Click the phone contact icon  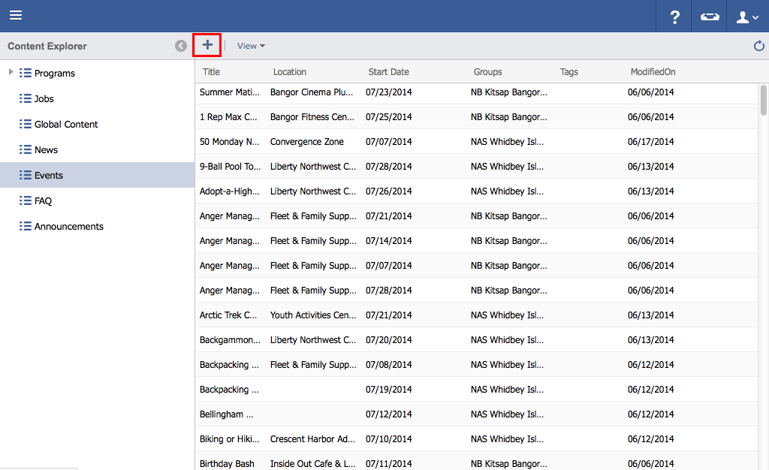pyautogui.click(x=710, y=17)
